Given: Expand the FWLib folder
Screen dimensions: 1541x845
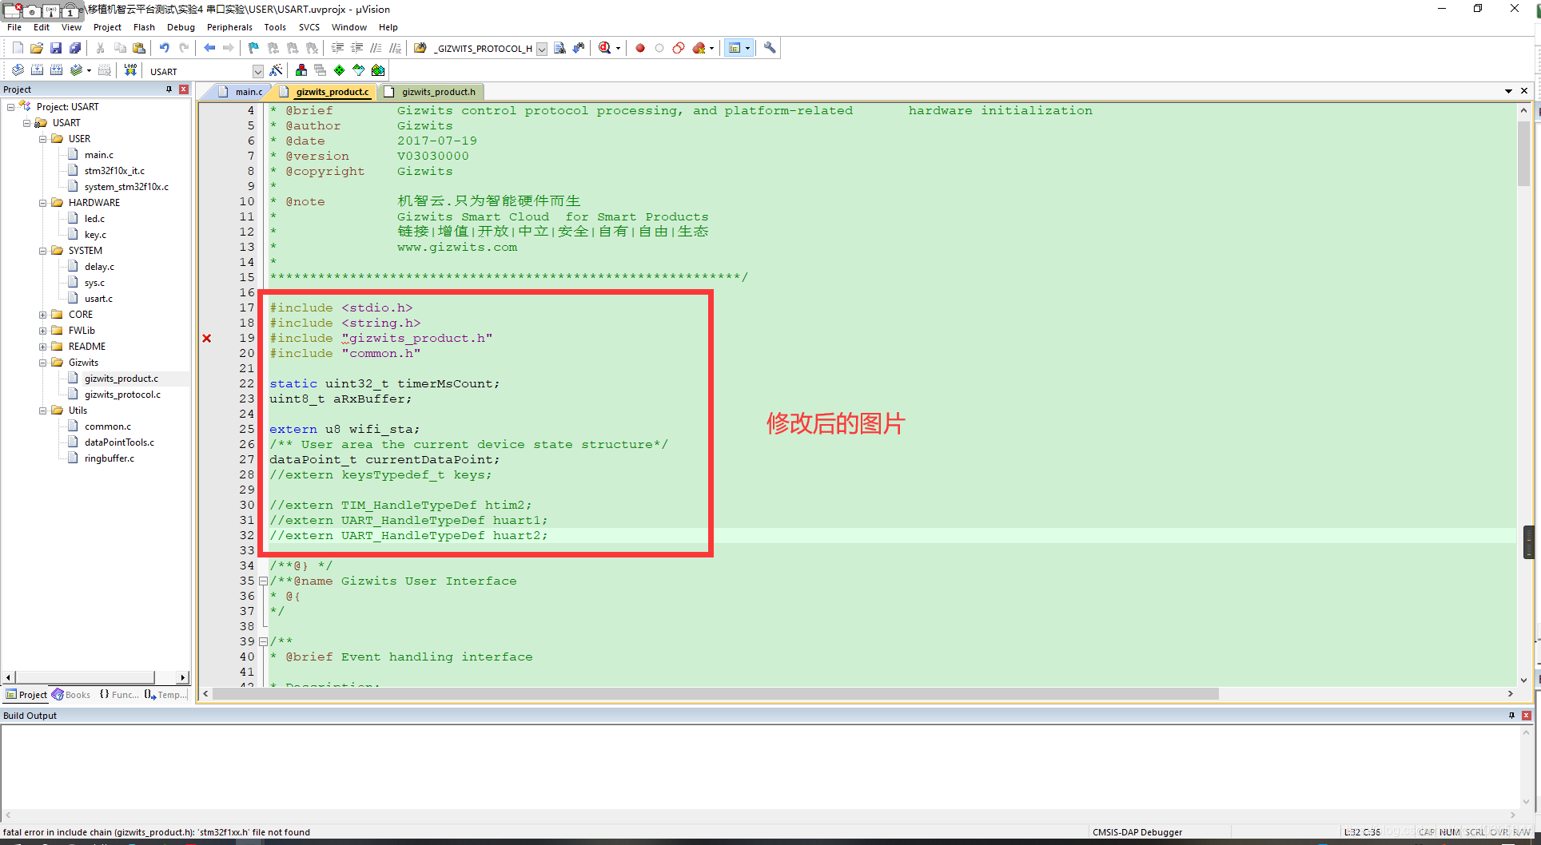Looking at the screenshot, I should [43, 331].
